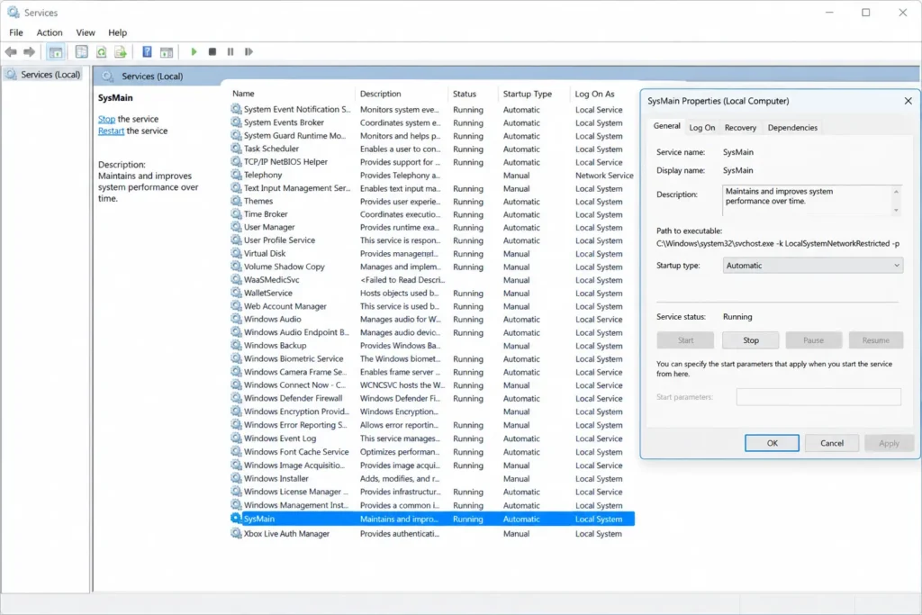This screenshot has width=922, height=615.
Task: Open the Help menu
Action: 117,32
